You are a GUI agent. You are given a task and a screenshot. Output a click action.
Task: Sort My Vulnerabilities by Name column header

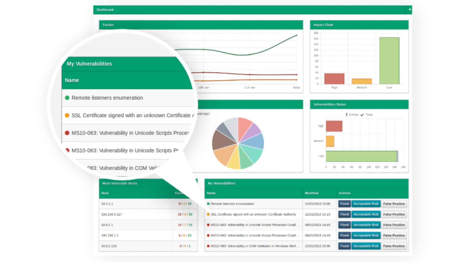211,193
